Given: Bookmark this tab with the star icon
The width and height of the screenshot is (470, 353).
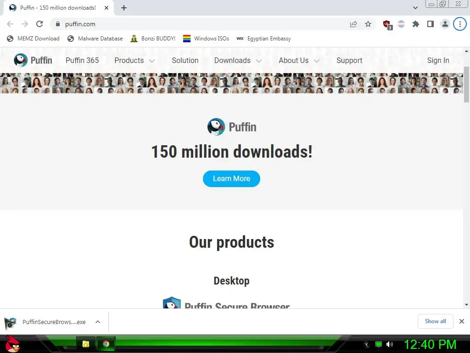Looking at the screenshot, I should [368, 24].
